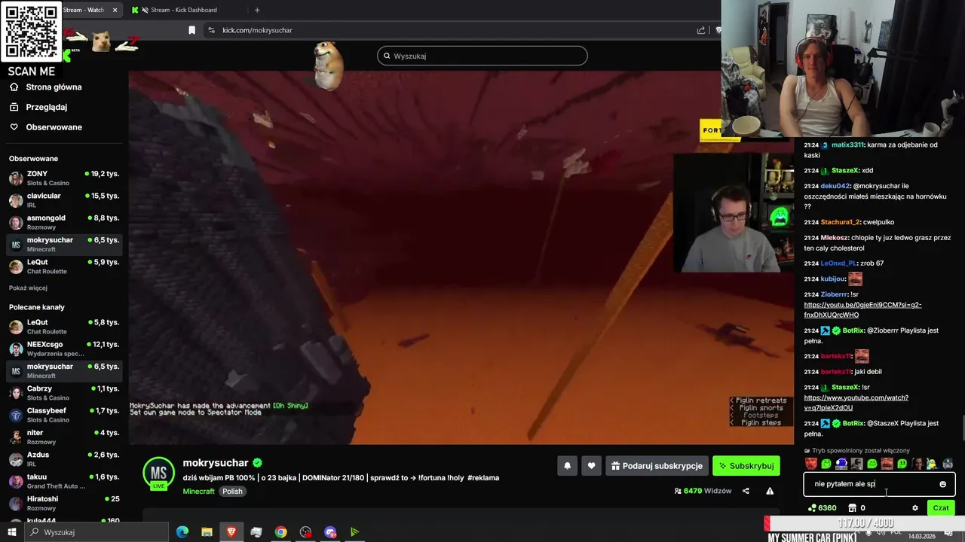Click the green Czat send button
This screenshot has width=965, height=542.
click(941, 508)
